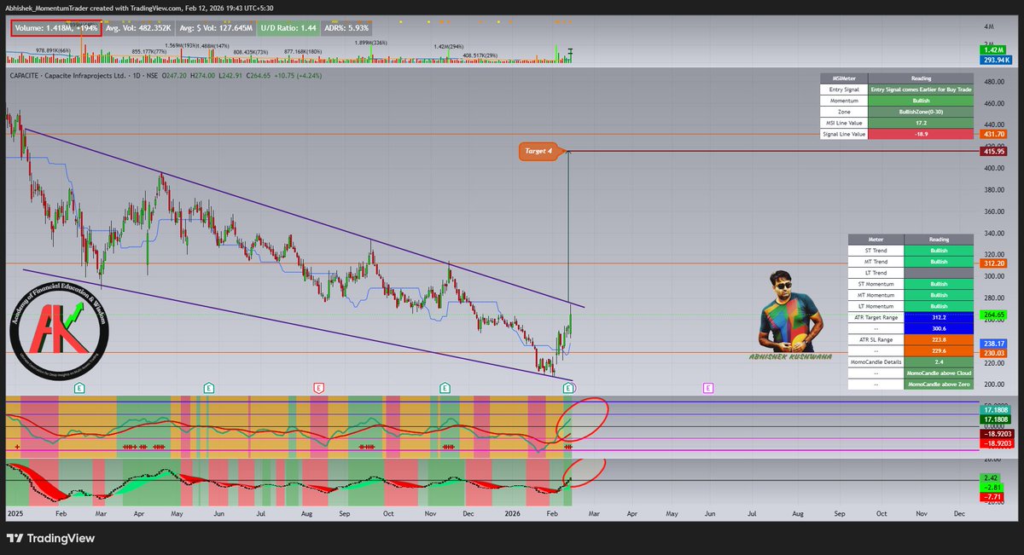Click the LT Trend row label
The height and width of the screenshot is (555, 1024).
pyautogui.click(x=876, y=273)
